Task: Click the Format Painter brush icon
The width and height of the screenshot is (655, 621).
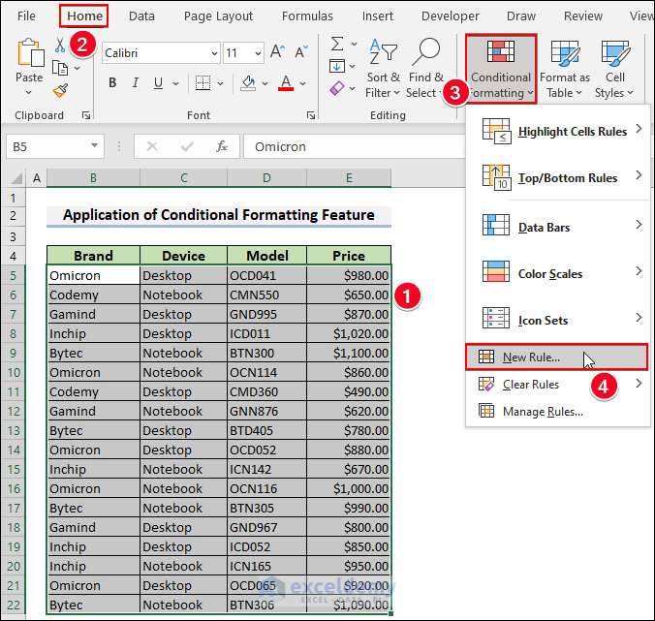Action: (x=60, y=90)
